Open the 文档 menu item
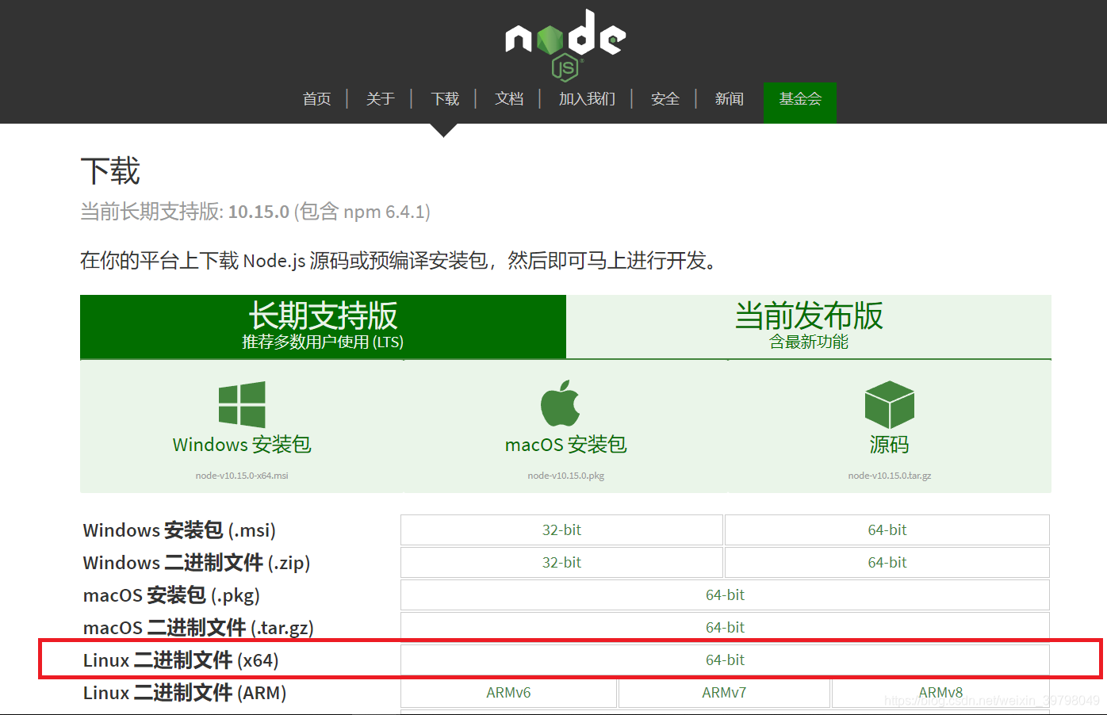Screen dimensions: 1107x715 click(x=509, y=99)
